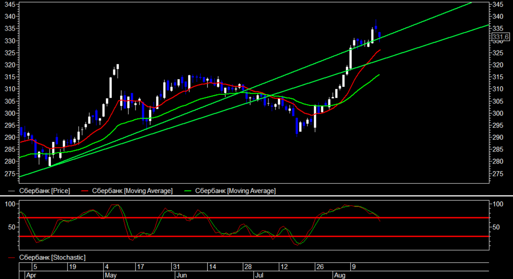Click the 100 label on left stochastic axis

tap(11, 204)
